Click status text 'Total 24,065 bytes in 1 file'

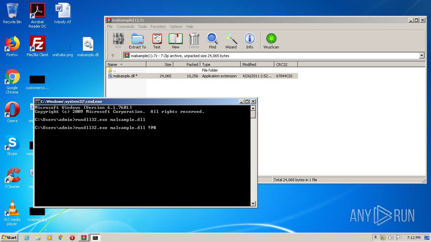[x=295, y=180]
